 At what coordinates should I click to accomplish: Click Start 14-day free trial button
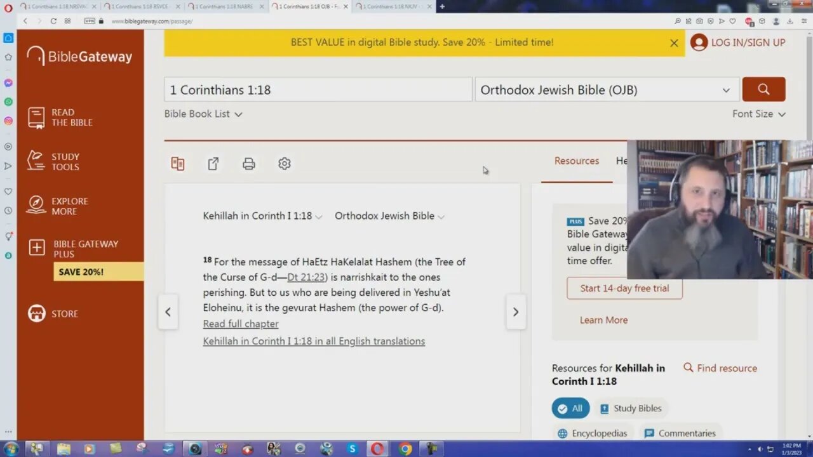624,288
